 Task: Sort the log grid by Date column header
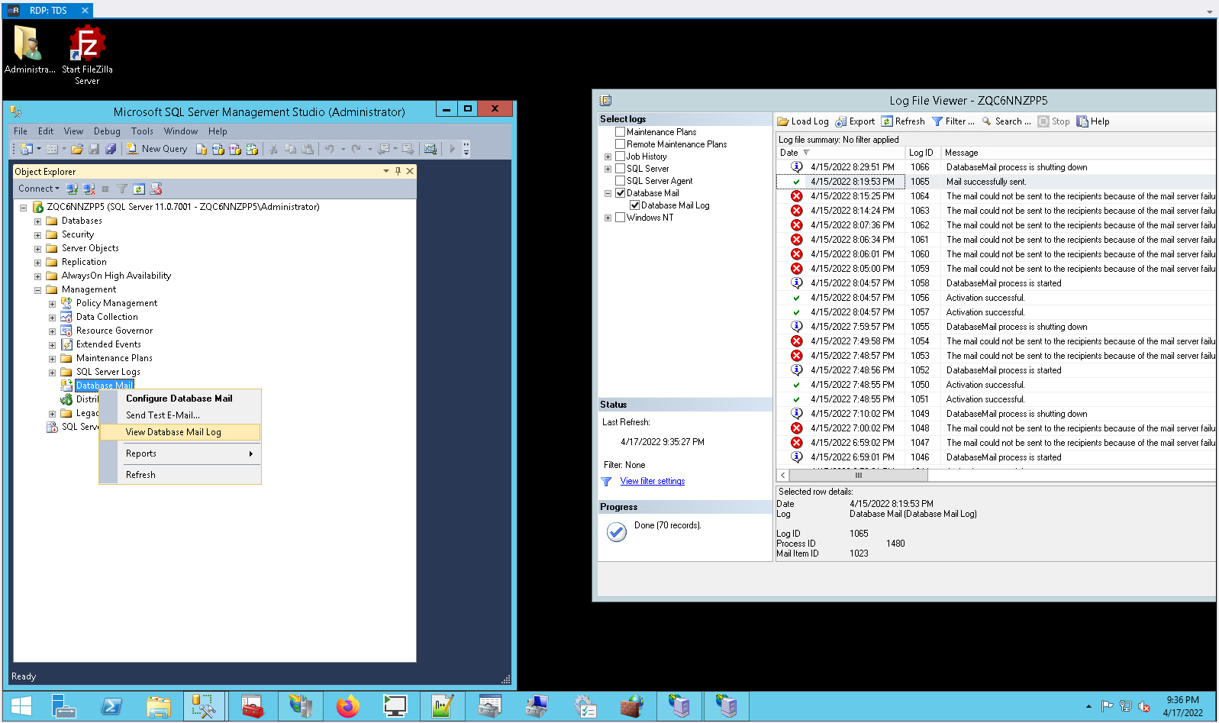[x=840, y=153]
